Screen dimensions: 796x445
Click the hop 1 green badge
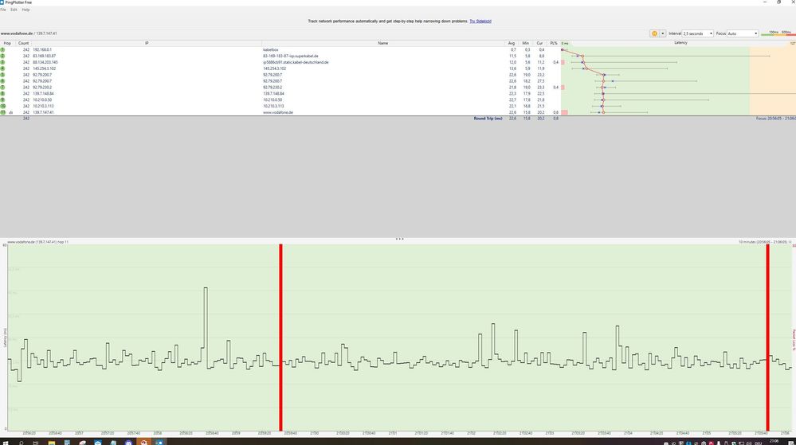[2, 49]
